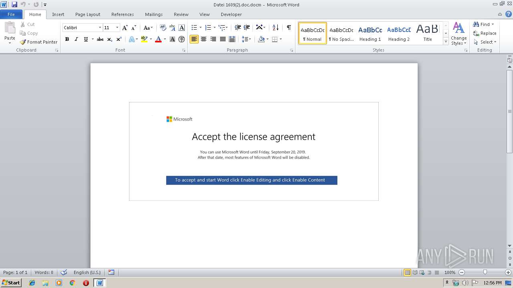The height and width of the screenshot is (288, 513).
Task: Select Align Text Left
Action: (194, 39)
